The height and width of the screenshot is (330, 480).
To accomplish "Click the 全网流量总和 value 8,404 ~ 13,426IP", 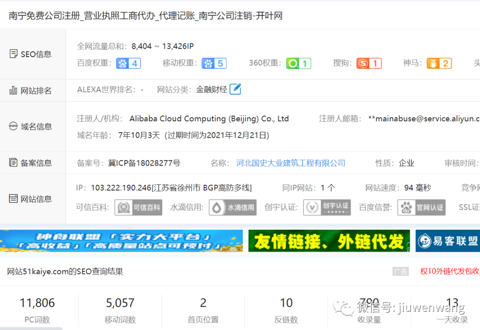I will click(x=163, y=46).
